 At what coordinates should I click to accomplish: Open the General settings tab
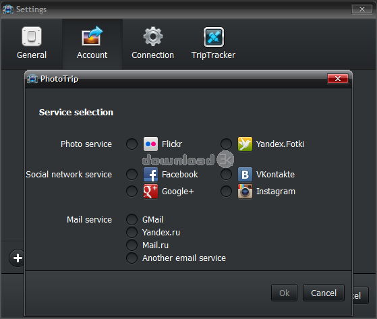pos(32,45)
